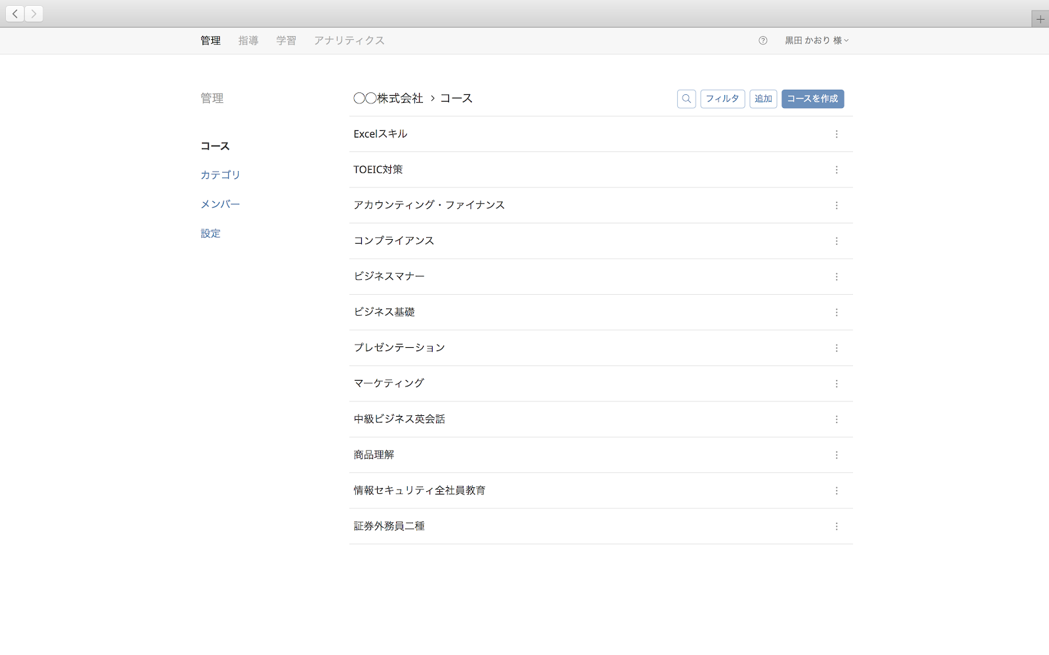This screenshot has height=655, width=1049.
Task: Open the メンバー sidebar link
Action: tap(220, 204)
